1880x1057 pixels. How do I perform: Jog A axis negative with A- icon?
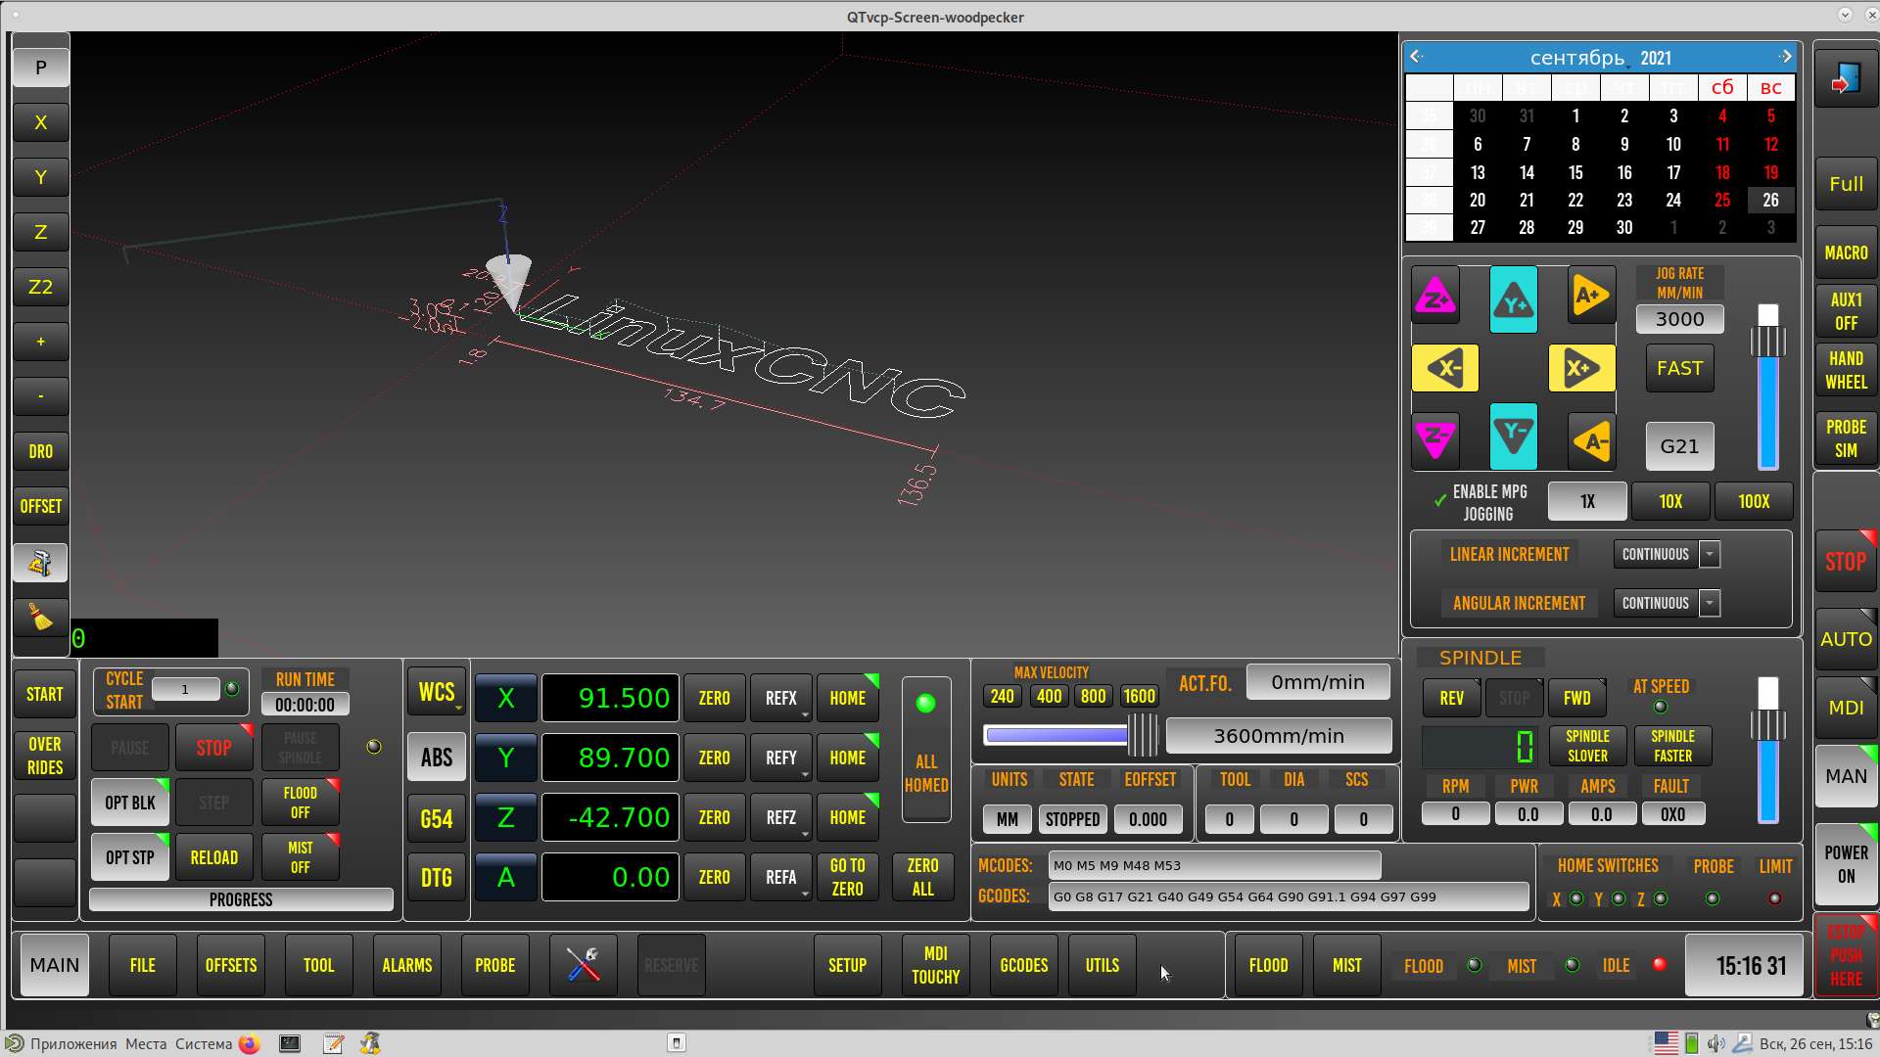tap(1591, 441)
